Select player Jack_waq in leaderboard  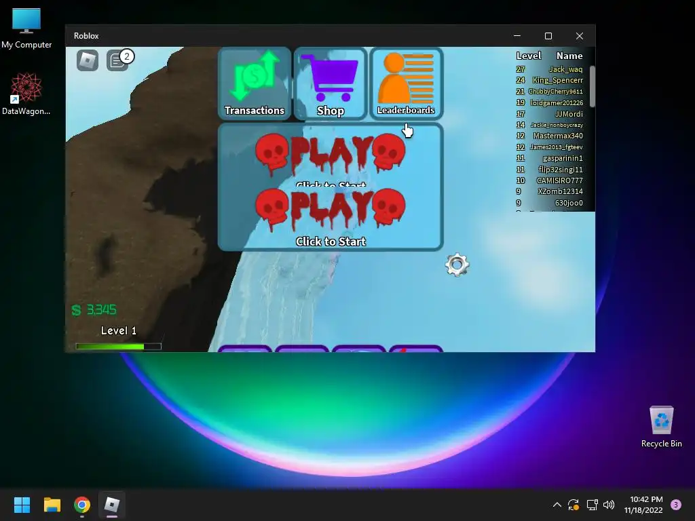click(550, 69)
